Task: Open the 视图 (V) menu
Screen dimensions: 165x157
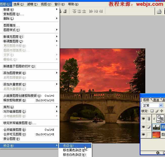Action: click(46, 4)
